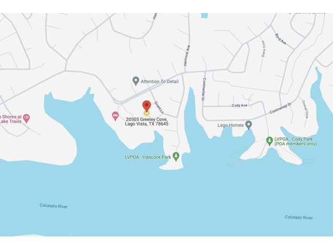Click the Shores at Lake Travis label
The image size is (333, 250).
pos(10,119)
